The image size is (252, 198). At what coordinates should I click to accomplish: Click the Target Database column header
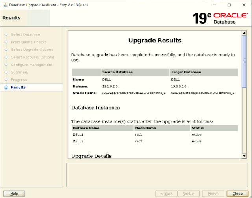point(204,72)
